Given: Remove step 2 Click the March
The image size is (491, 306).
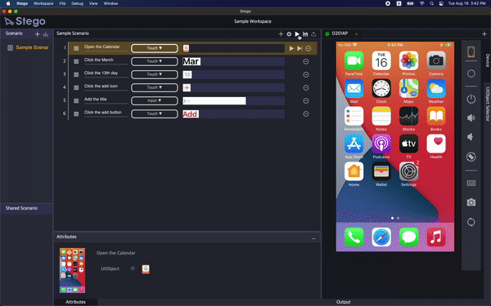Looking at the screenshot, I should (306, 61).
